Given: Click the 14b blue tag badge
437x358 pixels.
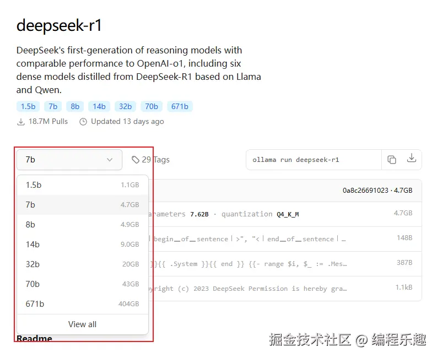Looking at the screenshot, I should pos(99,106).
